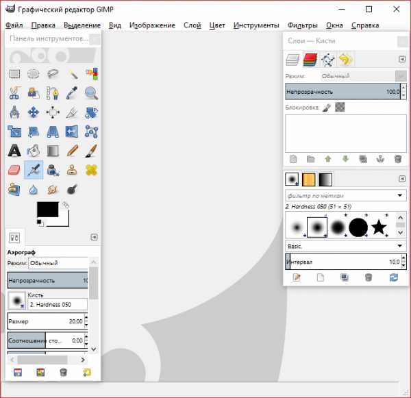
Task: Select the Cage Transform tool
Action: pyautogui.click(x=91, y=132)
